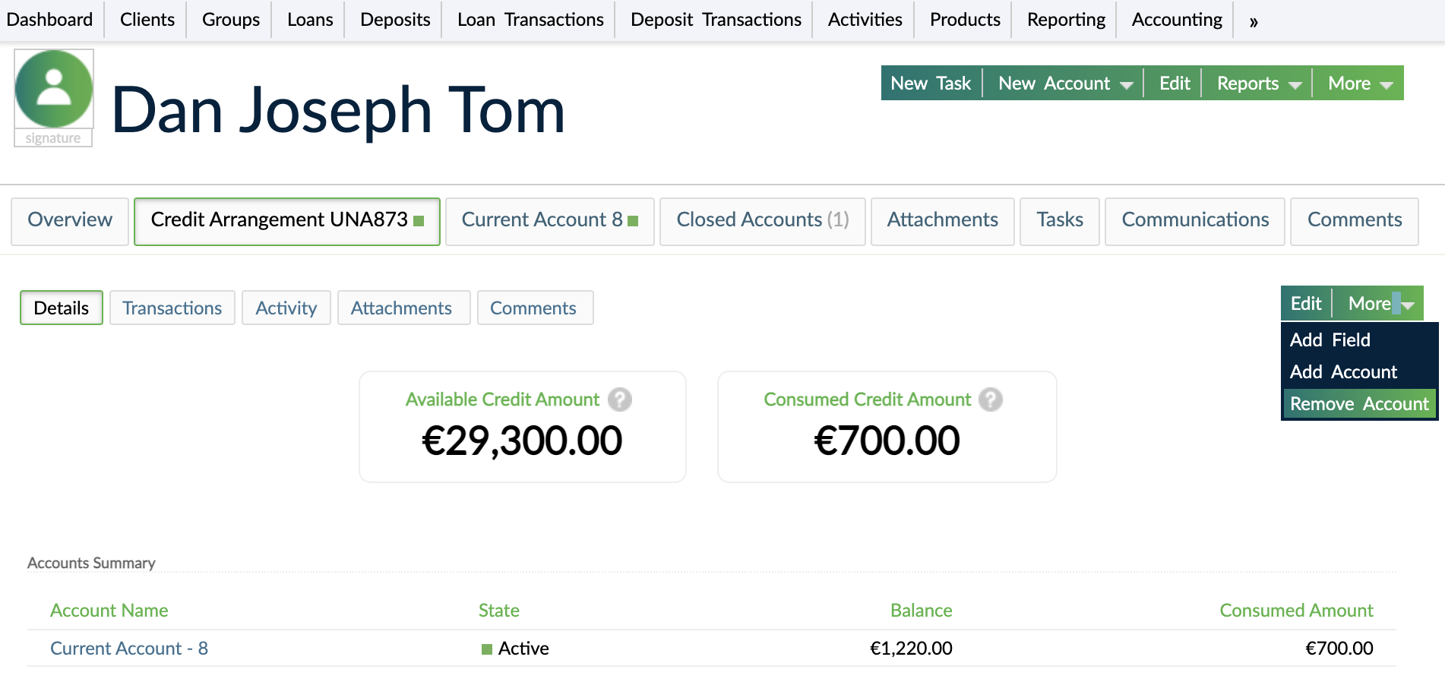
Task: Click help icon beside Consumed Credit Amount
Action: point(990,399)
